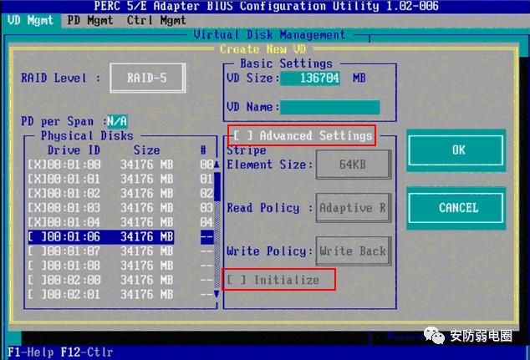
Task: Click the 34176 MB size of drive 00:01:08
Action: point(146,266)
